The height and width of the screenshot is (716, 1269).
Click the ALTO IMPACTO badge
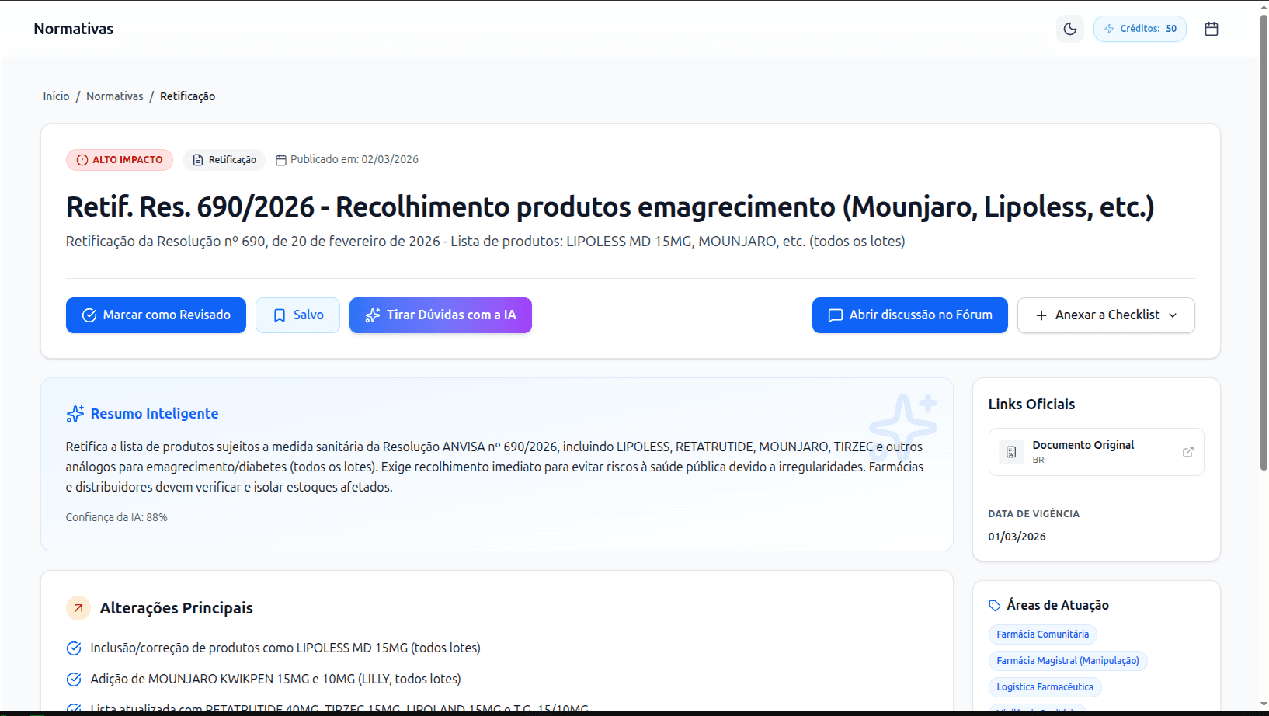[x=120, y=160]
